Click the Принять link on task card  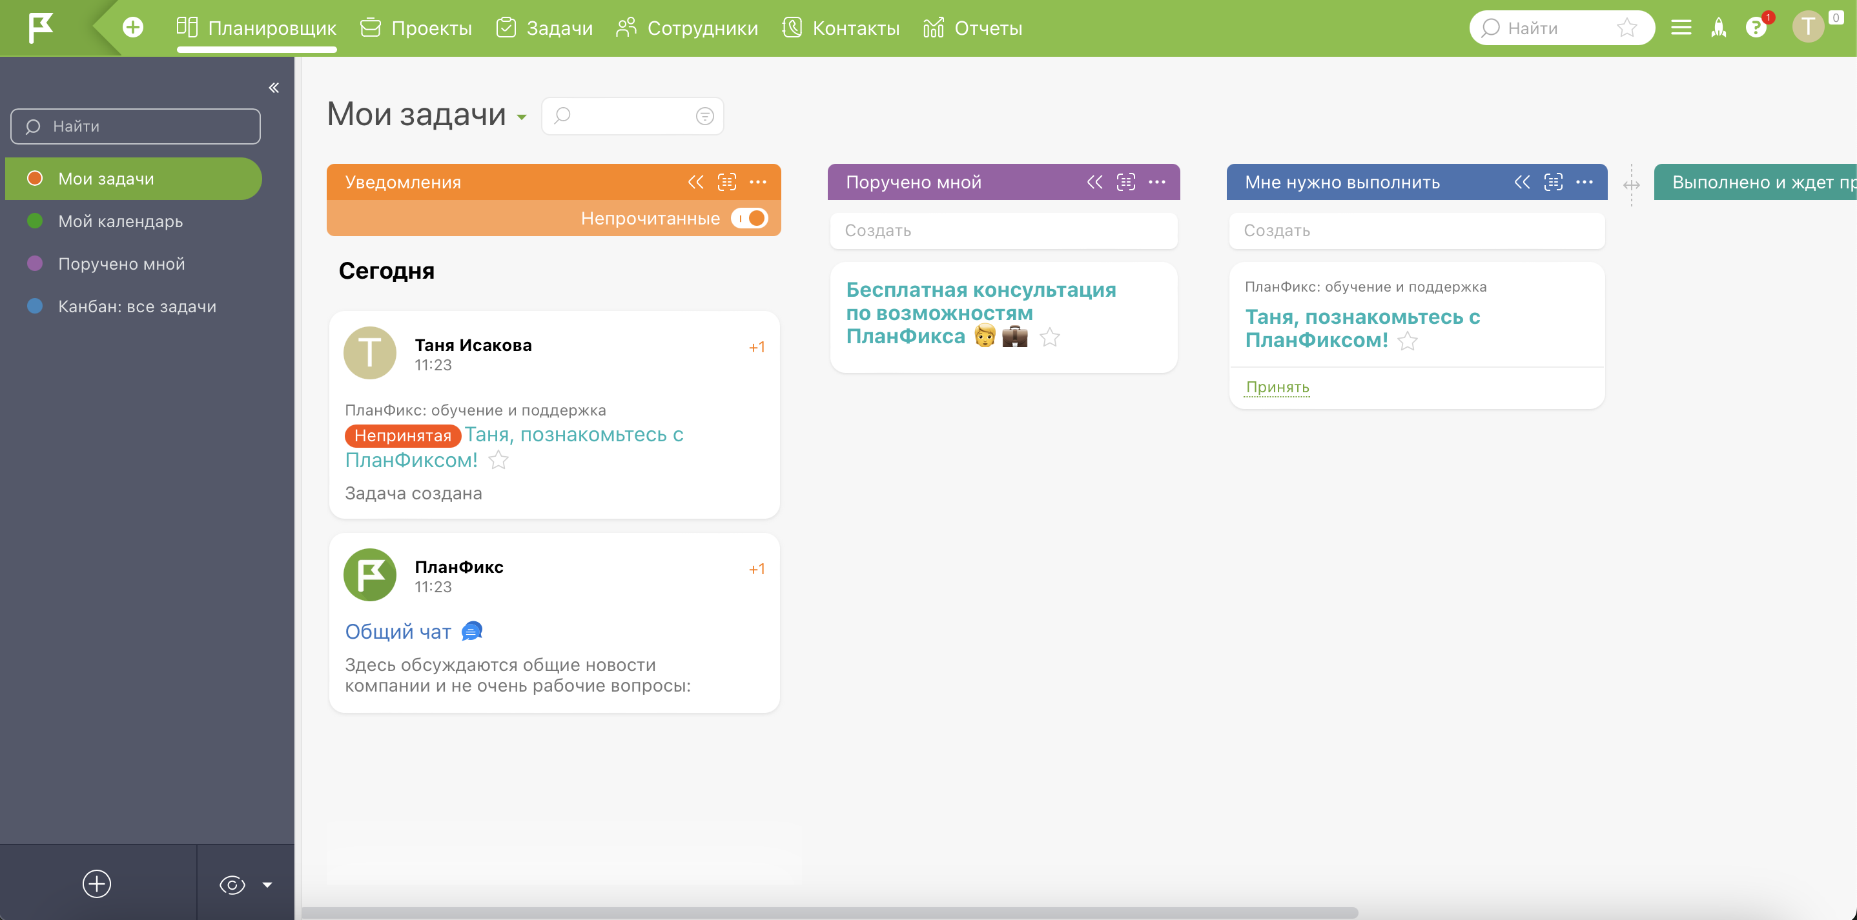[x=1277, y=387]
